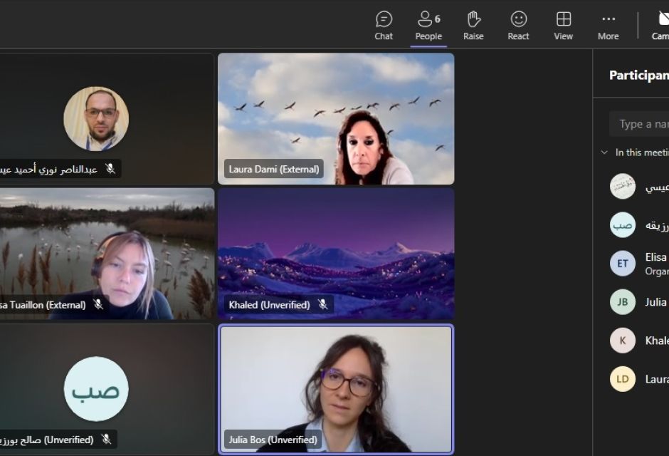Open the React emoji menu
Image resolution: width=669 pixels, height=456 pixels.
pos(519,25)
